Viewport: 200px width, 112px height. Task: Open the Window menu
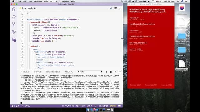[x=66, y=1]
